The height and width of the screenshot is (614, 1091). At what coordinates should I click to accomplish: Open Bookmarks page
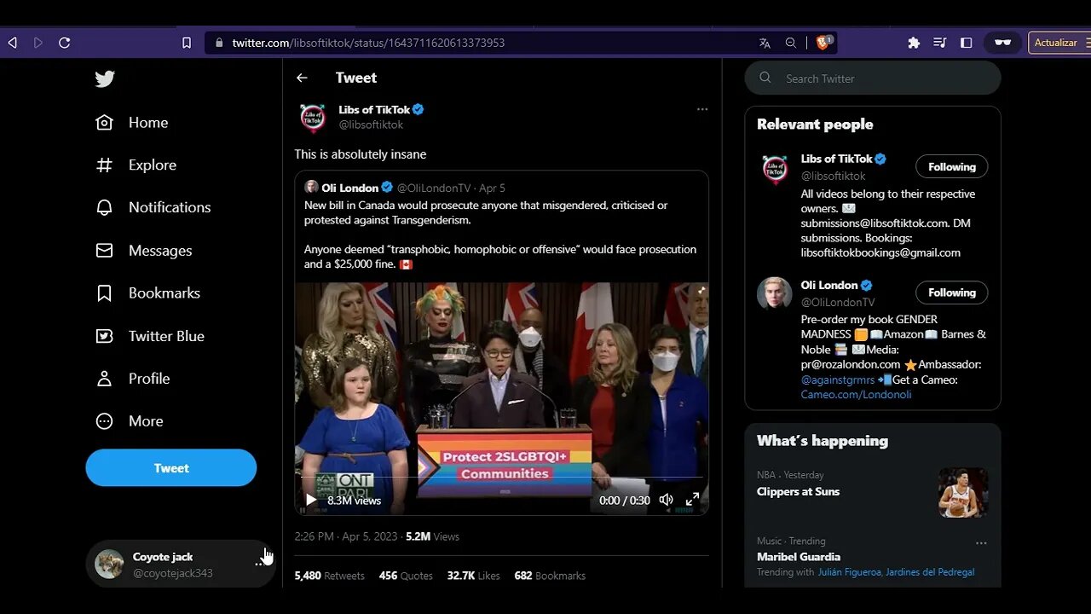pyautogui.click(x=148, y=293)
